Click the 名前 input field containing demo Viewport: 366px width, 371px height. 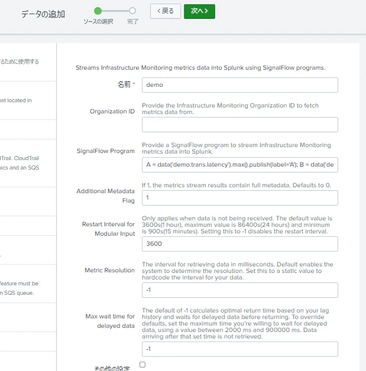(240, 85)
